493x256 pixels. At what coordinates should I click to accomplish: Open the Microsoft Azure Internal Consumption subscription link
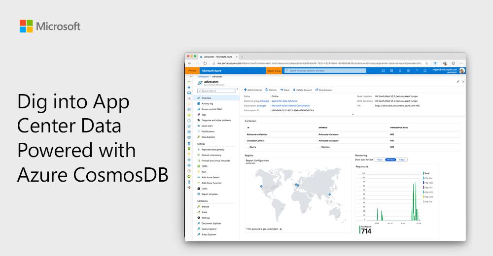coord(291,106)
